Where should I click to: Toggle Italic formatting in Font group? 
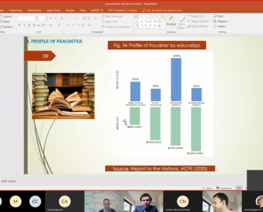point(24,25)
